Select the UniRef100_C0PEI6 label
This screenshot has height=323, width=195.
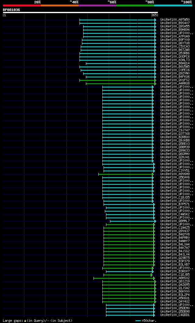pos(175,70)
